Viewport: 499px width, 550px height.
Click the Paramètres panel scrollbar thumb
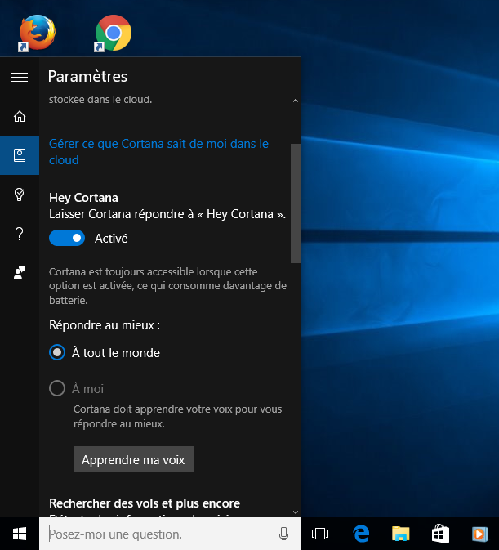pyautogui.click(x=296, y=203)
